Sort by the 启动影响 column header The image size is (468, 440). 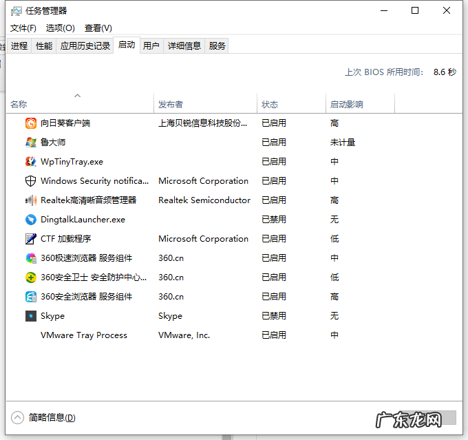coord(360,104)
